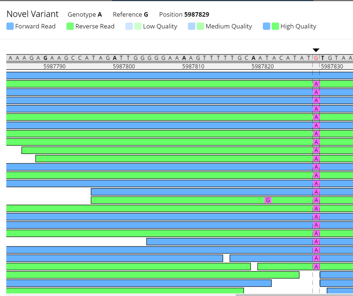Viewport: 353px width, 296px height.
Task: Select the topmost blue forward read
Action: coord(159,75)
